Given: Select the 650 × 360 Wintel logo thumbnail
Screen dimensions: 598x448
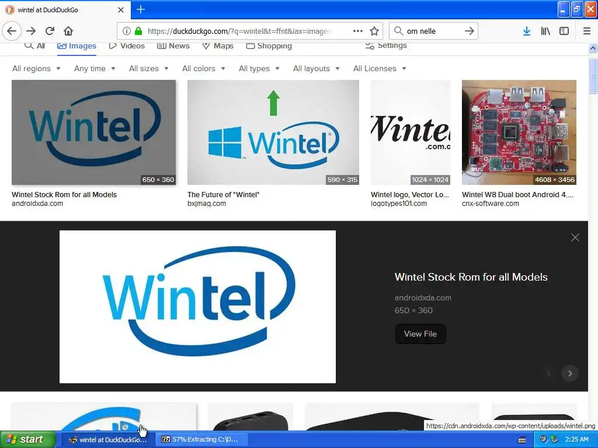Looking at the screenshot, I should (94, 132).
